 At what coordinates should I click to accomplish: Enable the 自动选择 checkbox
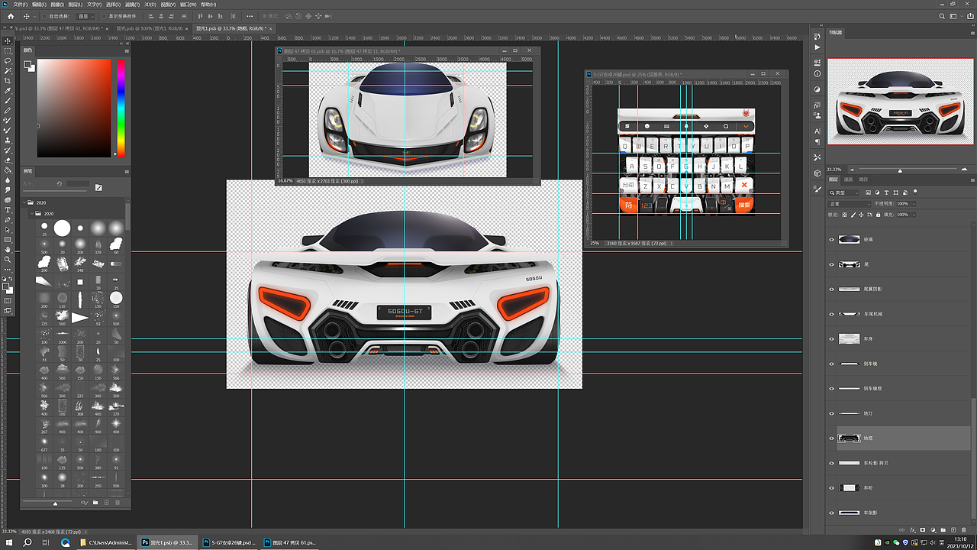(x=43, y=16)
